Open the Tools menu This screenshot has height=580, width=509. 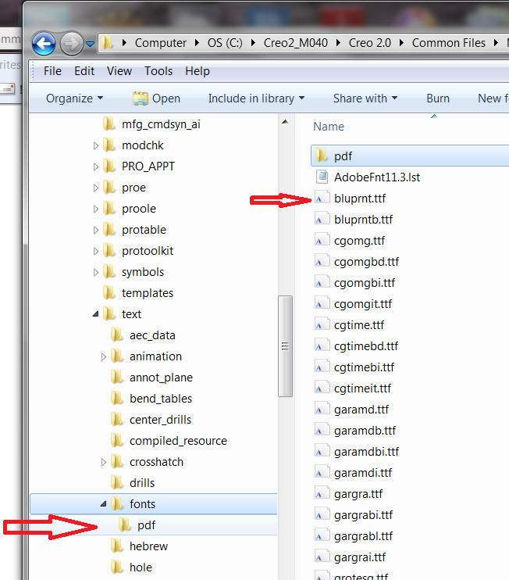coord(158,71)
